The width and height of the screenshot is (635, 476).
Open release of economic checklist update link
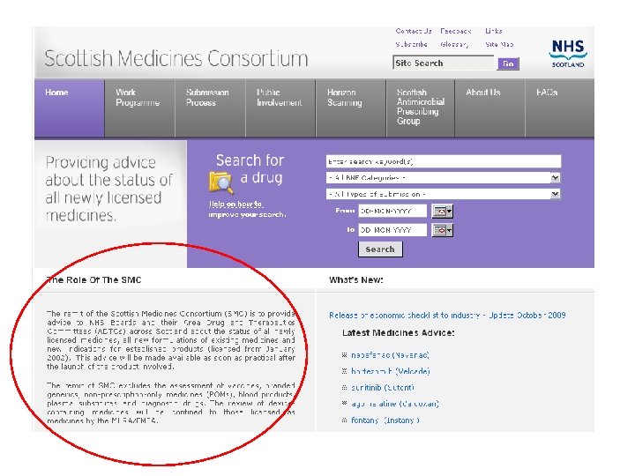tap(447, 316)
